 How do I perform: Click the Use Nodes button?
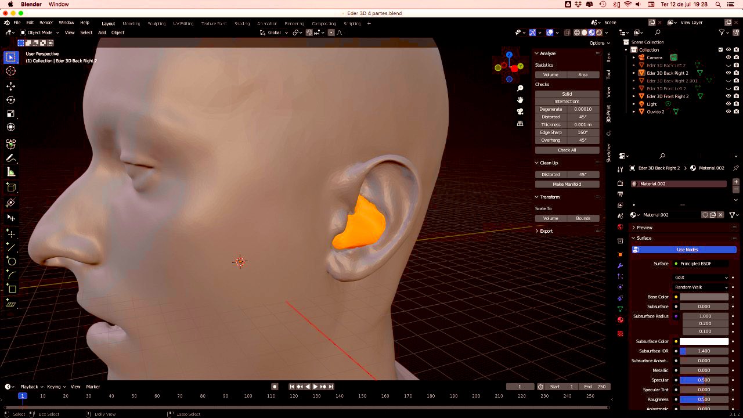coord(684,250)
